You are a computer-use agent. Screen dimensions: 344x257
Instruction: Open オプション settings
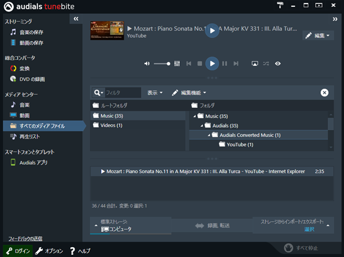pos(49,251)
